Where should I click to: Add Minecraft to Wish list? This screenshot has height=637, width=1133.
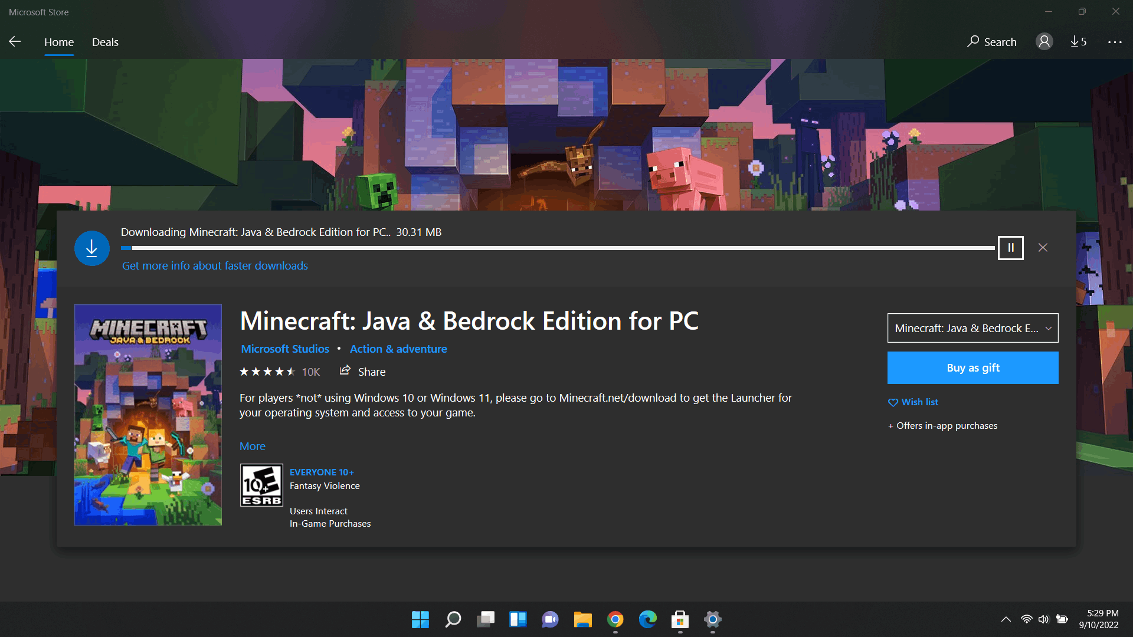pyautogui.click(x=913, y=402)
